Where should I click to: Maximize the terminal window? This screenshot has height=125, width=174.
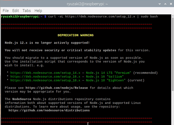coord(165,4)
